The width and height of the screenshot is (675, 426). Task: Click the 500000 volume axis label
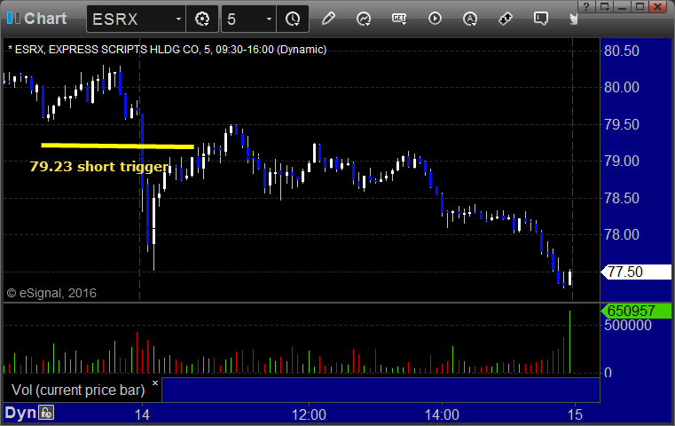628,325
